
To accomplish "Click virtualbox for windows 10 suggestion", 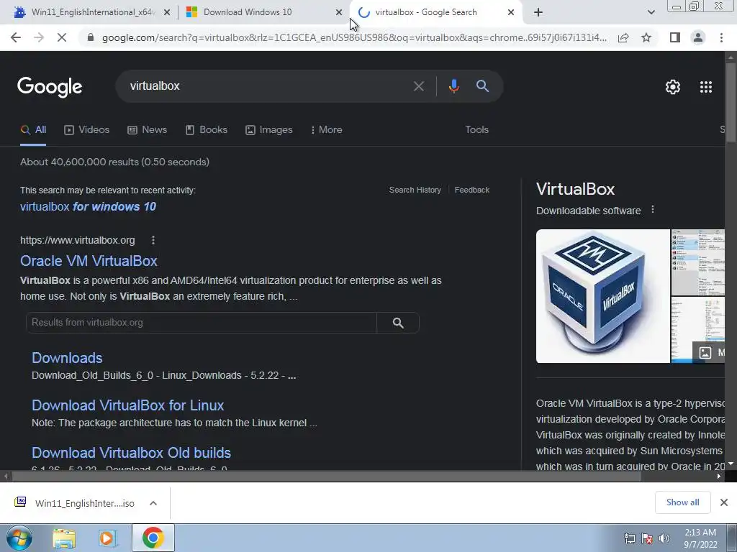I will coord(88,206).
